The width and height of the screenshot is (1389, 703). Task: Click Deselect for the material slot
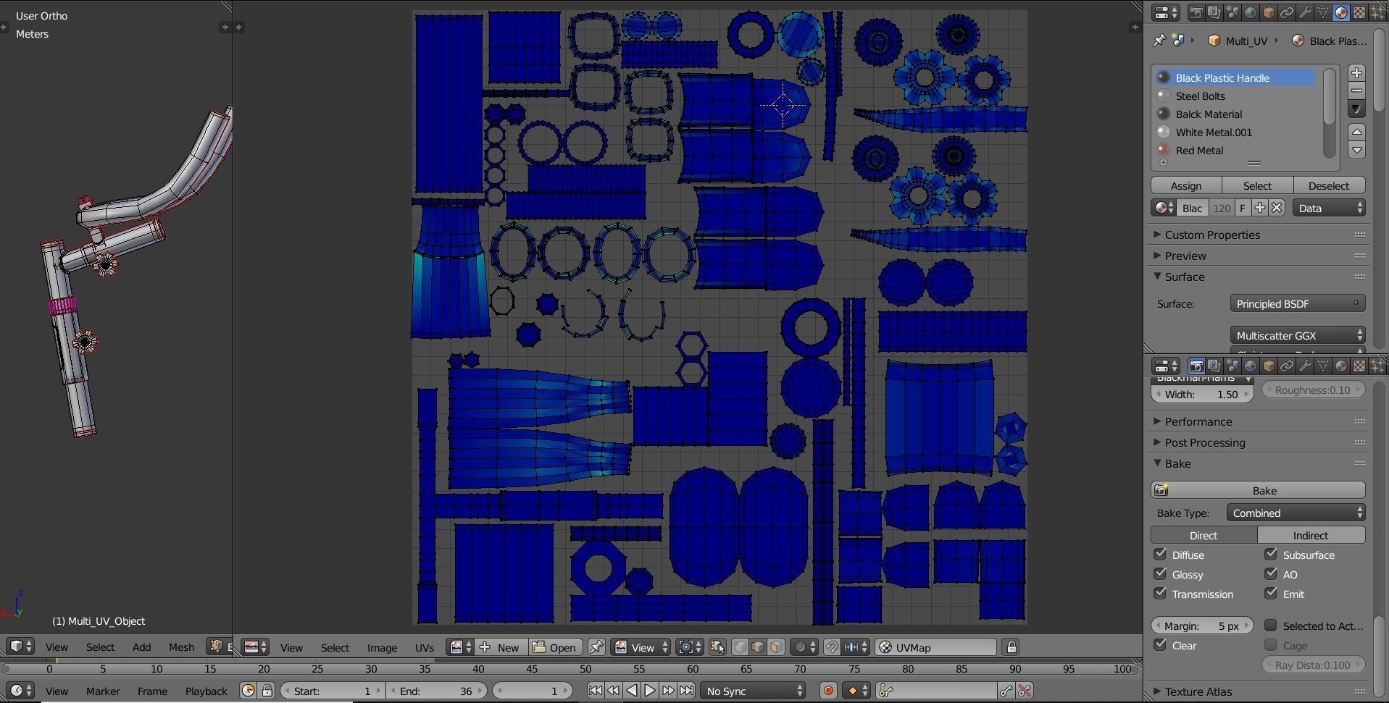(1329, 185)
